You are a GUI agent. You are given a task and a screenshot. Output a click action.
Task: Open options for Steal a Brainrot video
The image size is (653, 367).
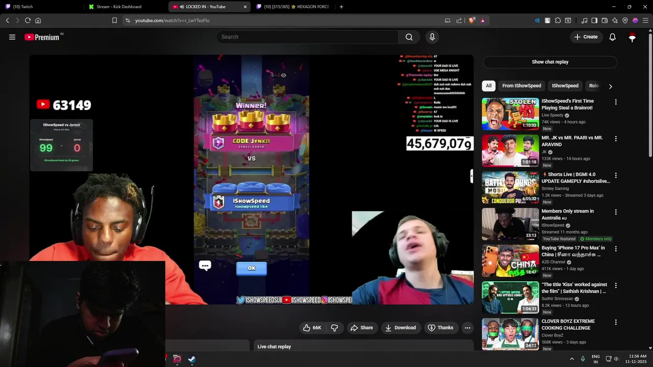[x=616, y=102]
